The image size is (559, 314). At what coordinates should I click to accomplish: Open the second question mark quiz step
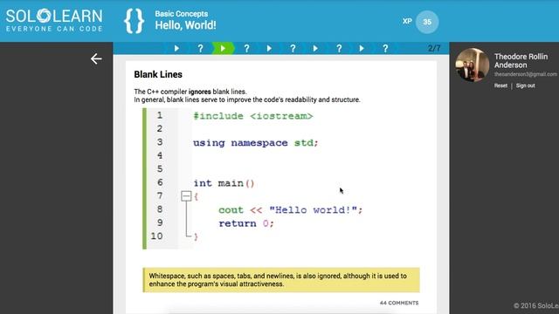[246, 49]
